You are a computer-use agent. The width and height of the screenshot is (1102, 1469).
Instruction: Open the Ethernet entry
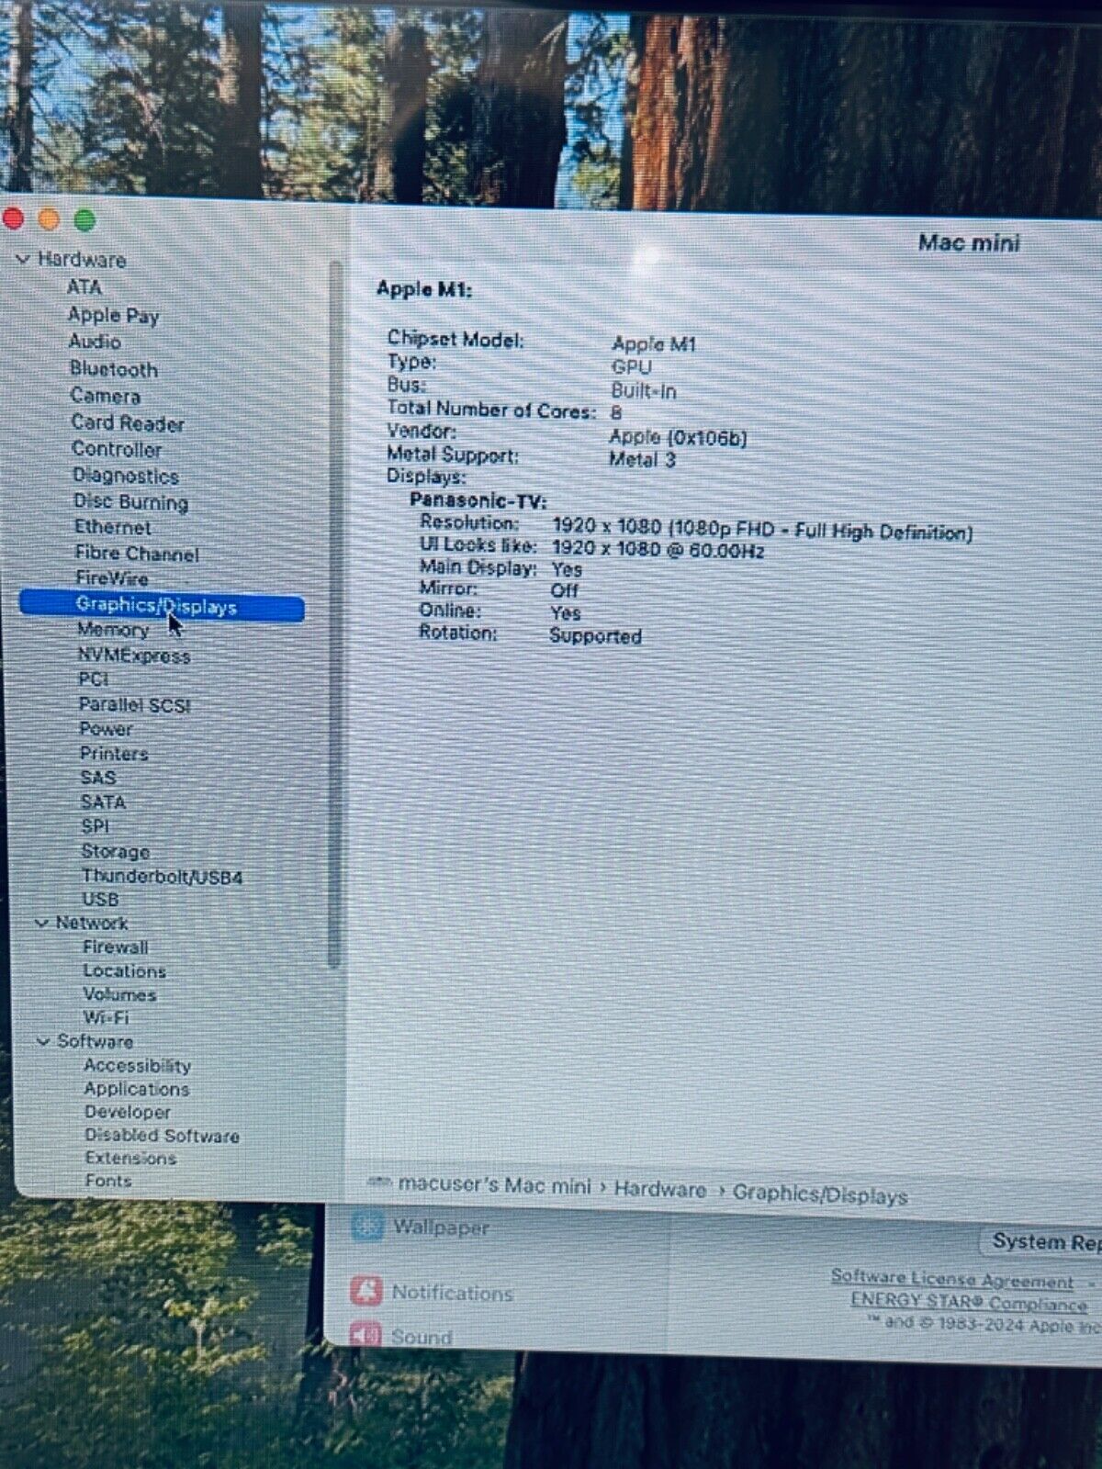point(113,528)
